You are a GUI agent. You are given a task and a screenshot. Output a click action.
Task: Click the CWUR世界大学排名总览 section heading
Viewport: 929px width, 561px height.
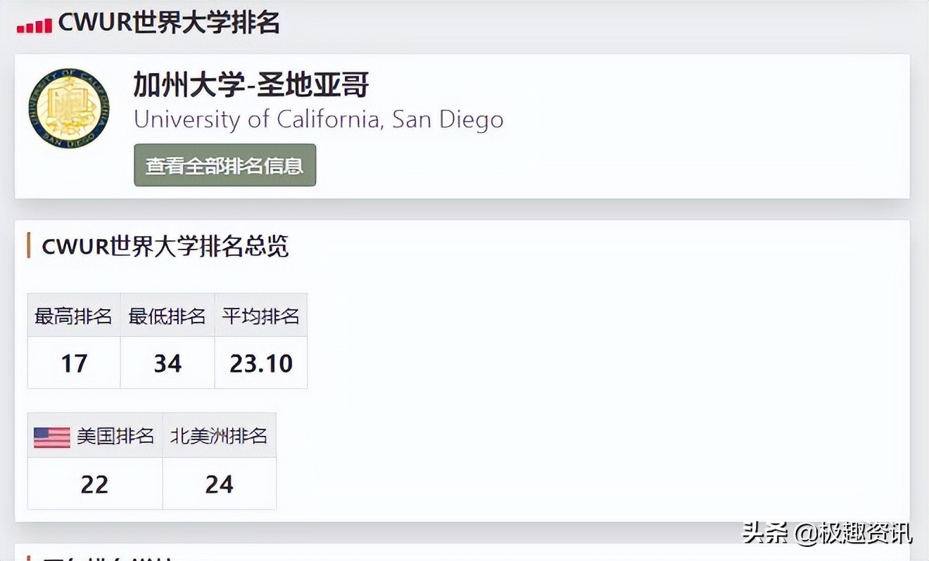coord(165,247)
